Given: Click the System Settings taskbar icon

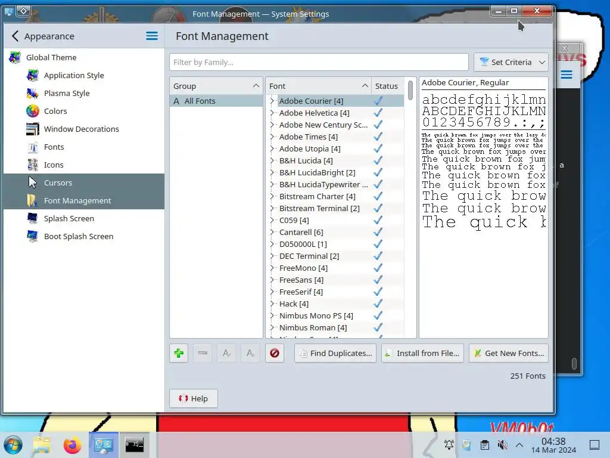Looking at the screenshot, I should (x=104, y=445).
